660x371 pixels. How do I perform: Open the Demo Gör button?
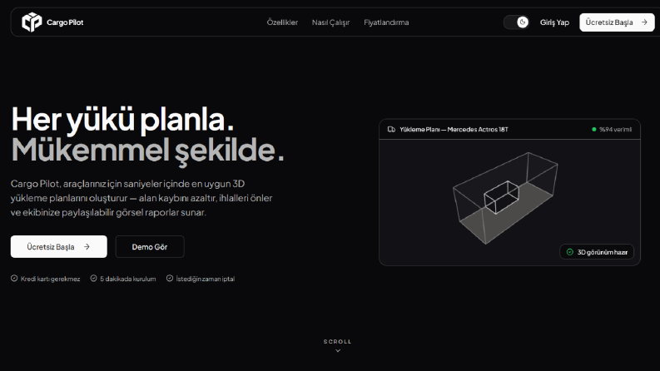(x=150, y=246)
